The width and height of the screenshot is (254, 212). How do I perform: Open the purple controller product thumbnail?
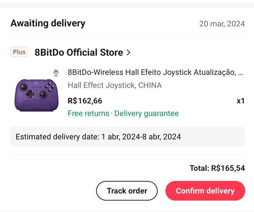tap(37, 95)
